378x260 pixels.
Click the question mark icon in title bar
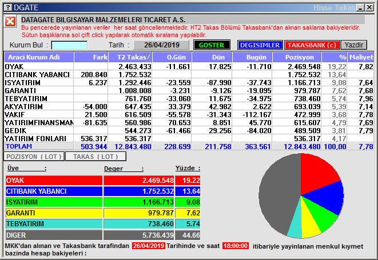(x=8, y=7)
